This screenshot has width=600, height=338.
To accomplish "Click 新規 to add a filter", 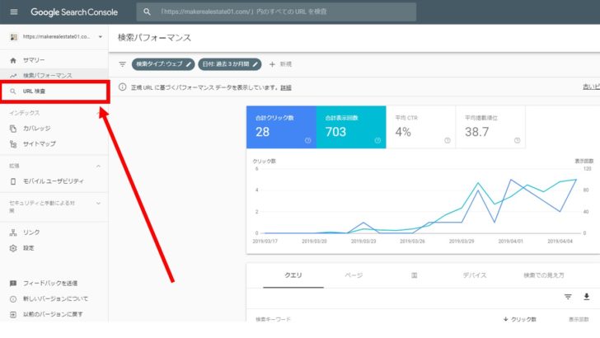I will click(280, 63).
